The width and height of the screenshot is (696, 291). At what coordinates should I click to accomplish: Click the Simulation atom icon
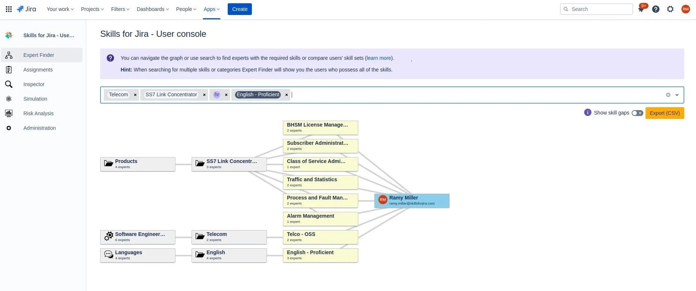coord(9,99)
